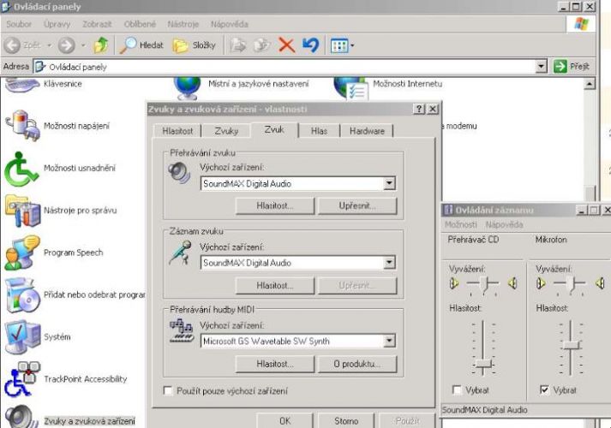Viewport: 611px width, 428px height.
Task: Click Hlasitost button under Záznam zvuku
Action: 275,286
